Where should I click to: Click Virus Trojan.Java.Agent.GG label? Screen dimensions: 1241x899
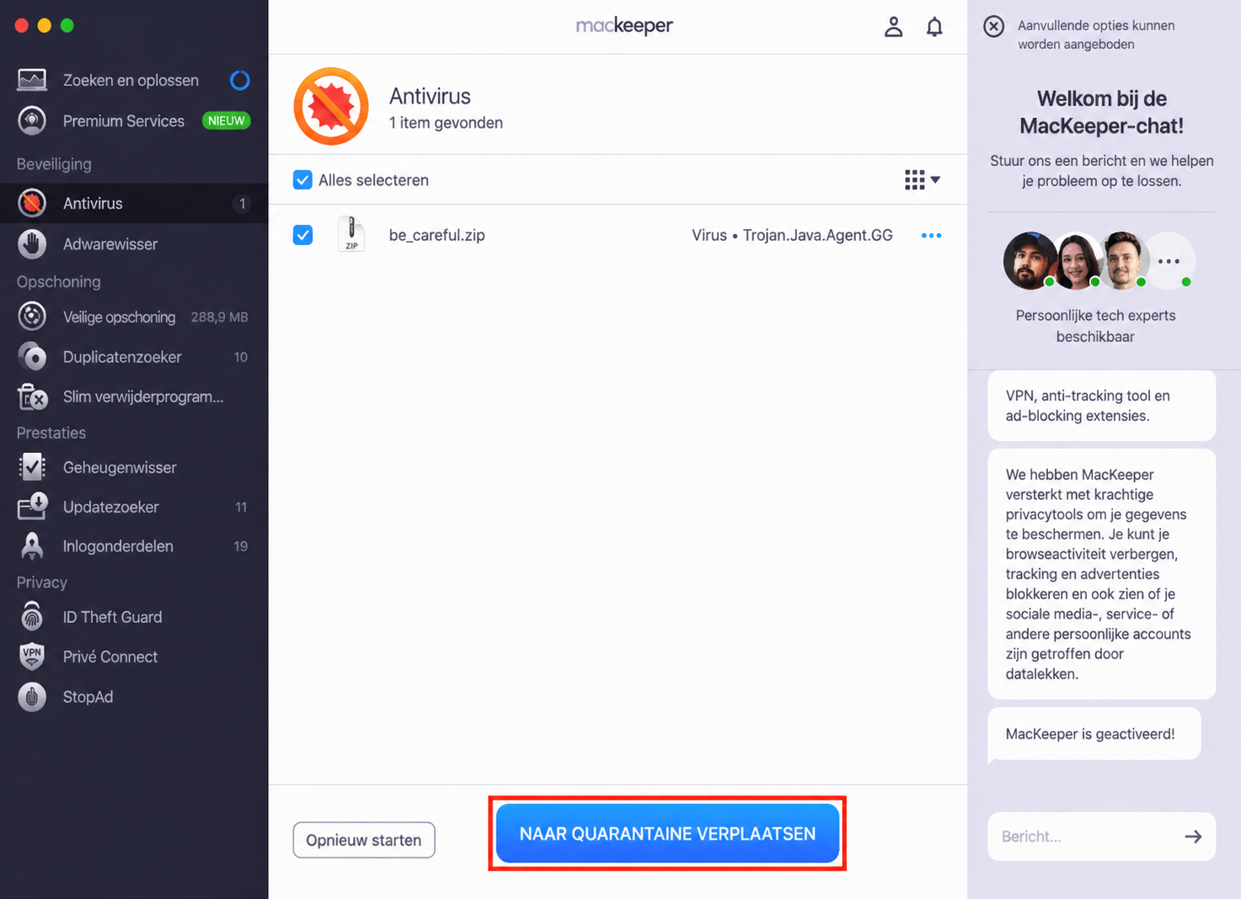tap(792, 235)
